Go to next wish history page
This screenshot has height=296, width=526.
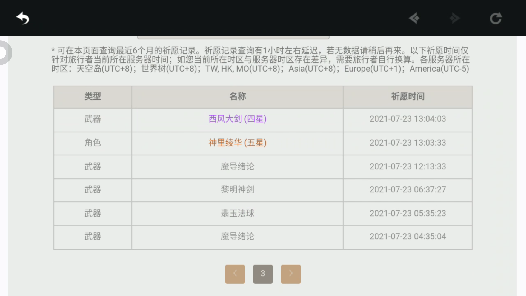pos(291,274)
